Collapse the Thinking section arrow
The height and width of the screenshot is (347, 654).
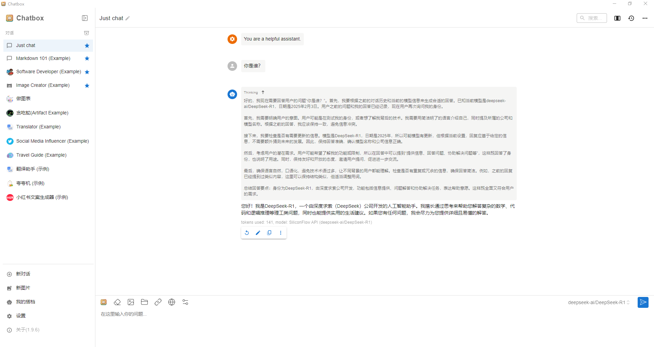[x=263, y=92]
